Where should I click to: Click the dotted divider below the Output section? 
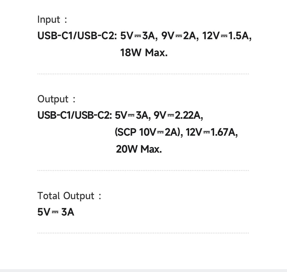pyautogui.click(x=143, y=170)
